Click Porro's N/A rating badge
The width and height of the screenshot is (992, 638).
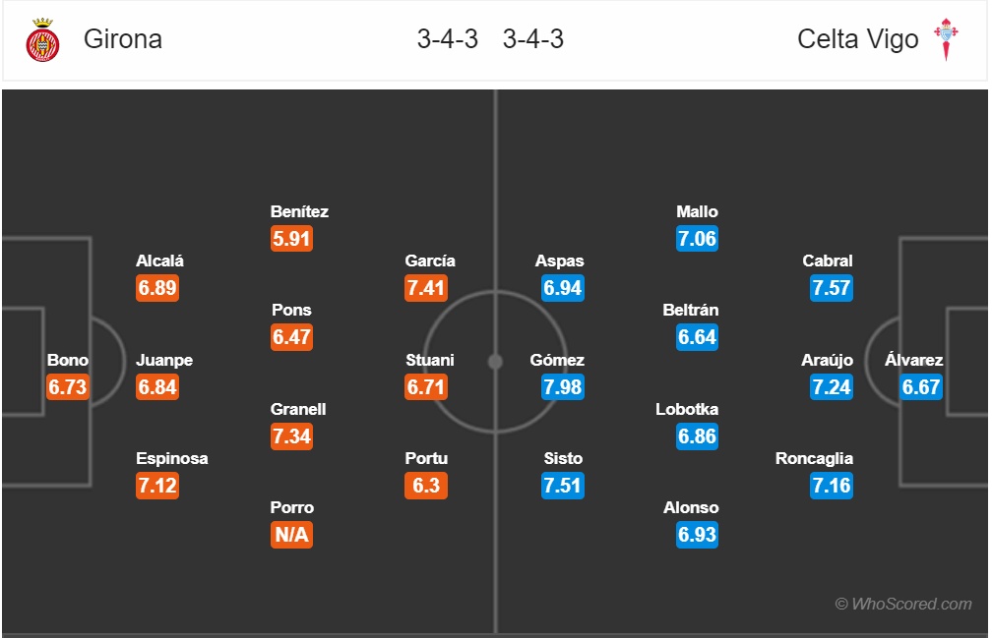click(291, 535)
